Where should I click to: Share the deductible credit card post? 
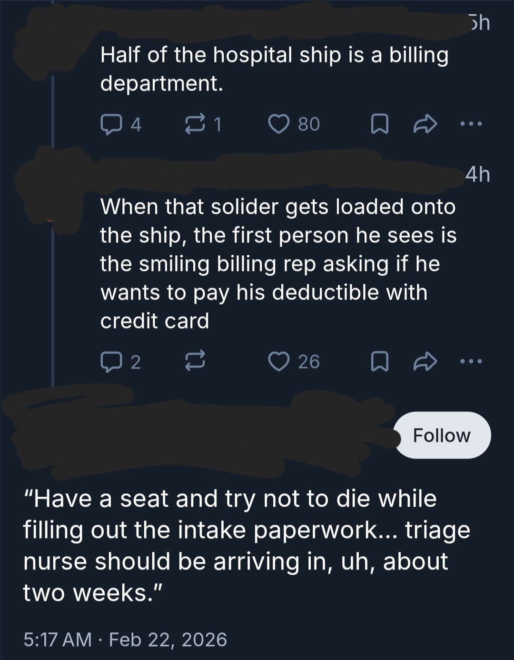tap(425, 362)
